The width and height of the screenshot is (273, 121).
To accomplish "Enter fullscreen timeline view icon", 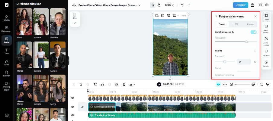I will tap(262, 85).
